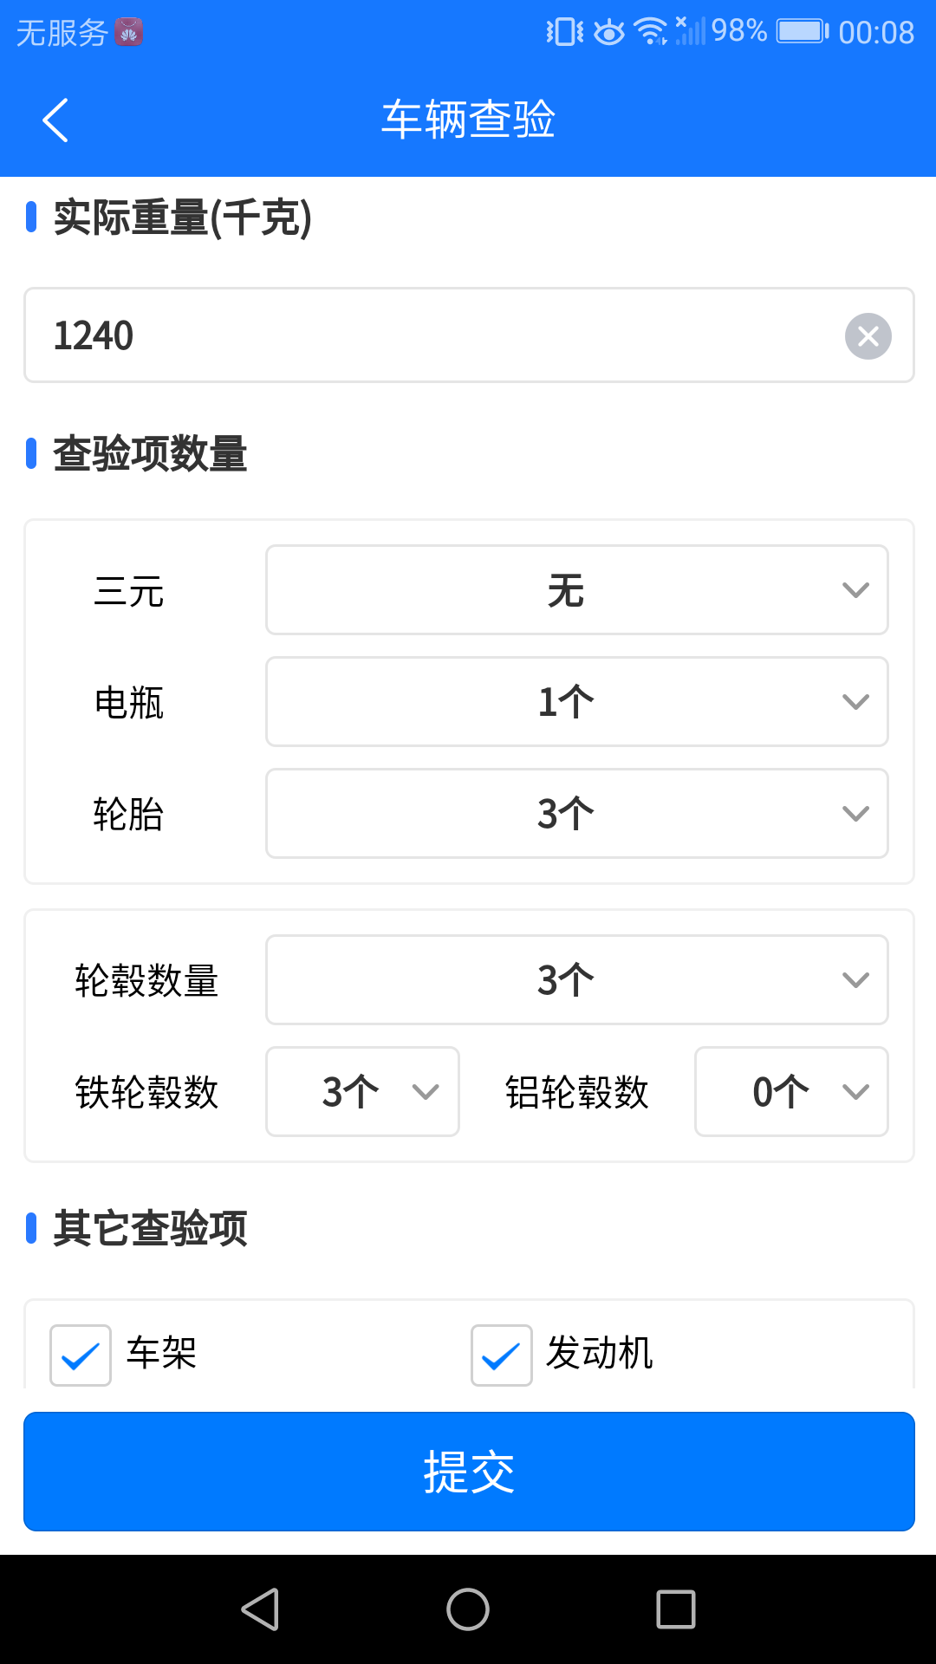Viewport: 936px width, 1664px height.
Task: Open the 三元 dropdown
Action: [576, 590]
